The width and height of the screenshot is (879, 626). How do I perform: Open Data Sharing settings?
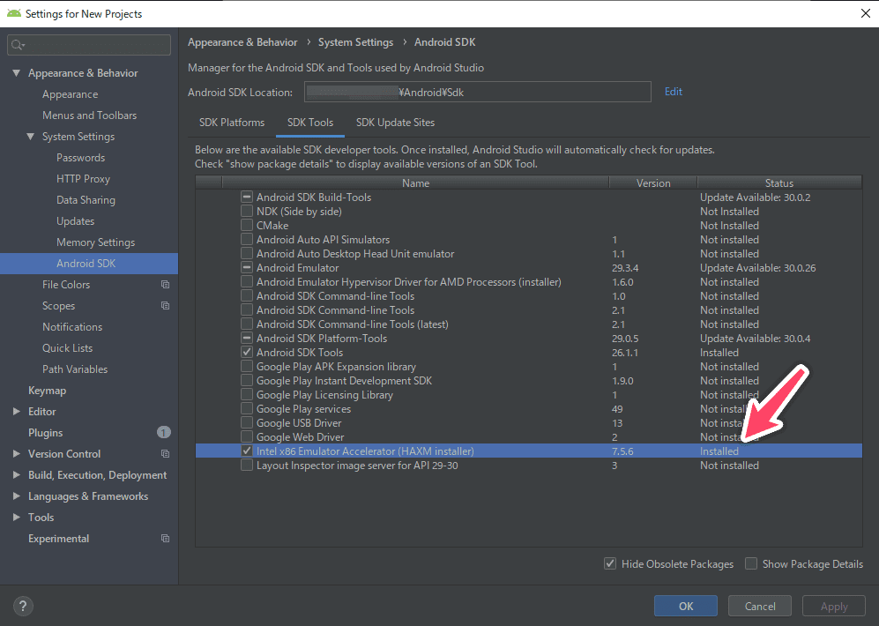point(86,200)
